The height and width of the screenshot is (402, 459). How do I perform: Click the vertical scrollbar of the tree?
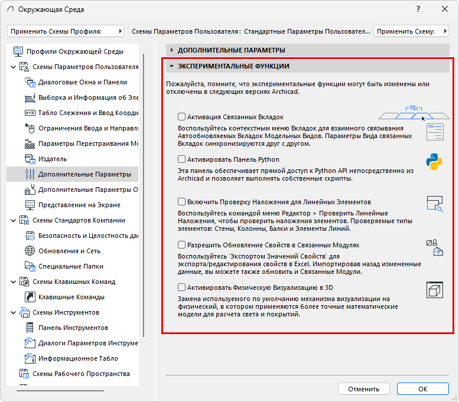pos(144,195)
